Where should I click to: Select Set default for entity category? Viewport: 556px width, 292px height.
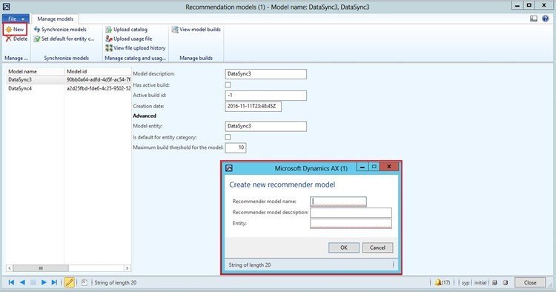(x=64, y=39)
